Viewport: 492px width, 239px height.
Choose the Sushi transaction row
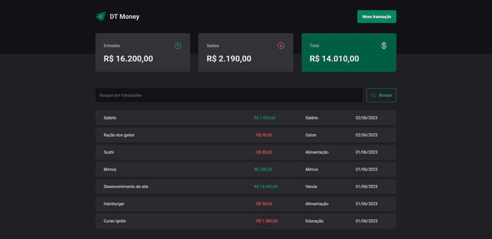point(246,152)
